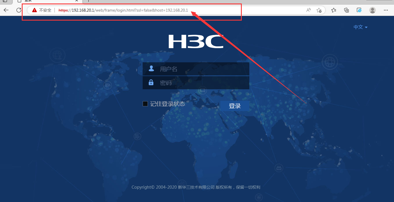Image resolution: width=394 pixels, height=202 pixels.
Task: Click the 登录 login button
Action: coord(235,105)
